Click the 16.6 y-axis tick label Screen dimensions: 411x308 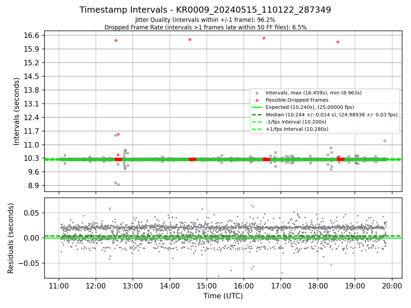tap(32, 35)
